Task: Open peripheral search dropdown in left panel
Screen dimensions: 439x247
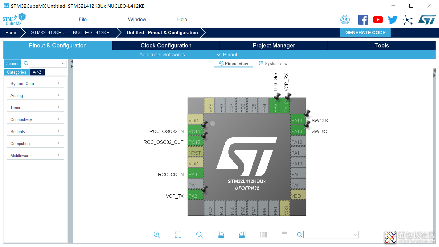Action: click(63, 63)
